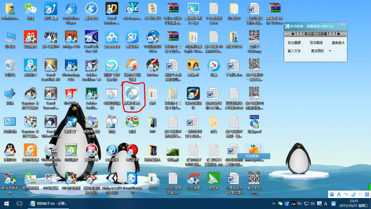The height and width of the screenshot is (209, 371).
Task: Open the 有道词典 desktop icon
Action: pos(132,40)
